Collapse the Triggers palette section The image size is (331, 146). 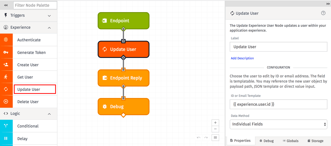click(49, 16)
